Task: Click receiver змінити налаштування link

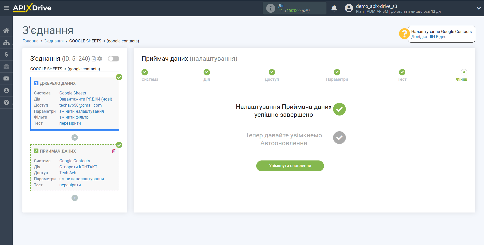Action: (x=82, y=179)
